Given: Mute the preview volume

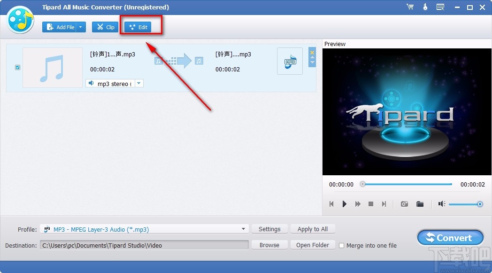Looking at the screenshot, I should point(441,204).
